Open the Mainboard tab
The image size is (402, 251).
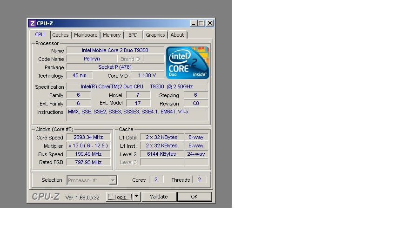(x=86, y=35)
